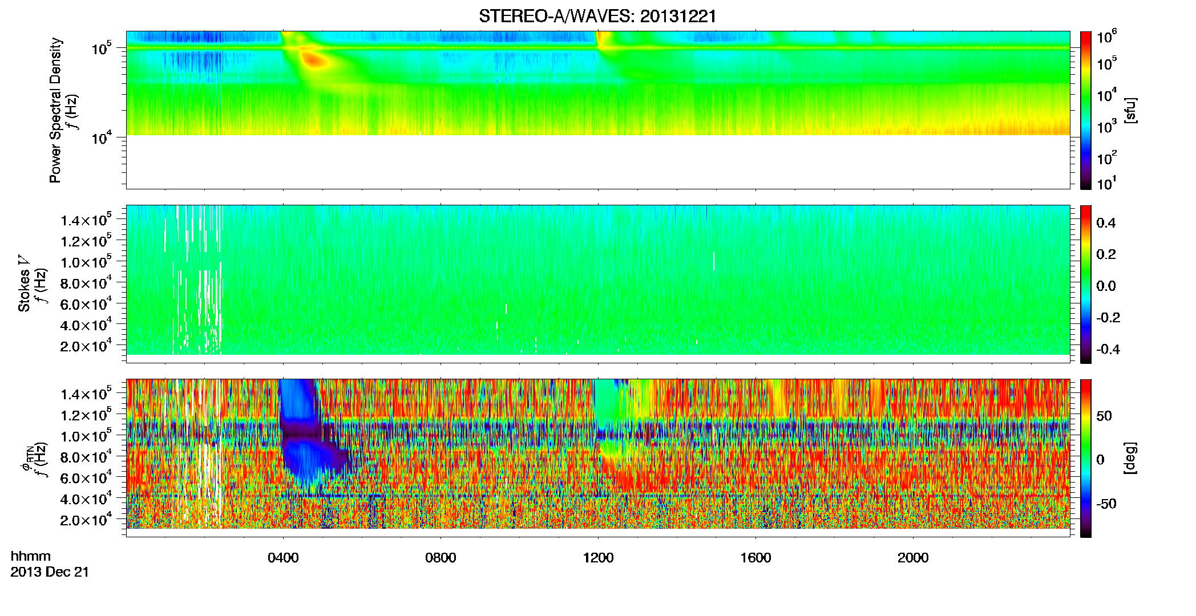The width and height of the screenshot is (1196, 616).
Task: Click the 2.0×10^4 tick label of phi RTN panel
Action: coord(86,519)
